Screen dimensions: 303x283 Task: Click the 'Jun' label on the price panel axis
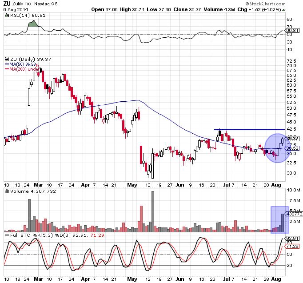click(180, 185)
